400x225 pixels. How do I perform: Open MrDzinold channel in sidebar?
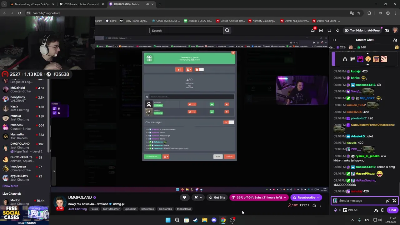(25, 90)
